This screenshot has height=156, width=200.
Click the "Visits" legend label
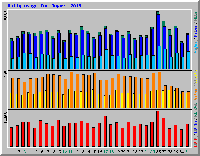click(196, 77)
